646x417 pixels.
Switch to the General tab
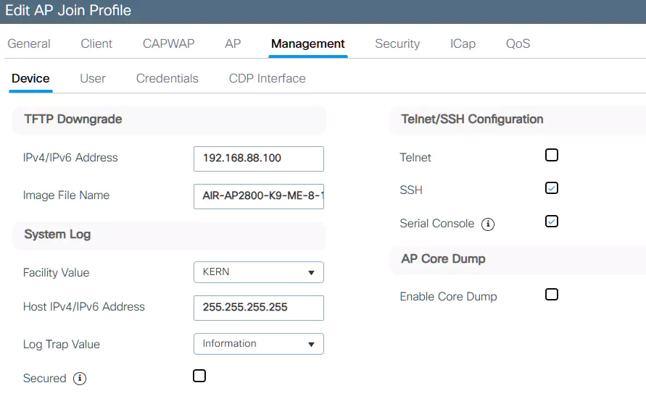click(29, 43)
